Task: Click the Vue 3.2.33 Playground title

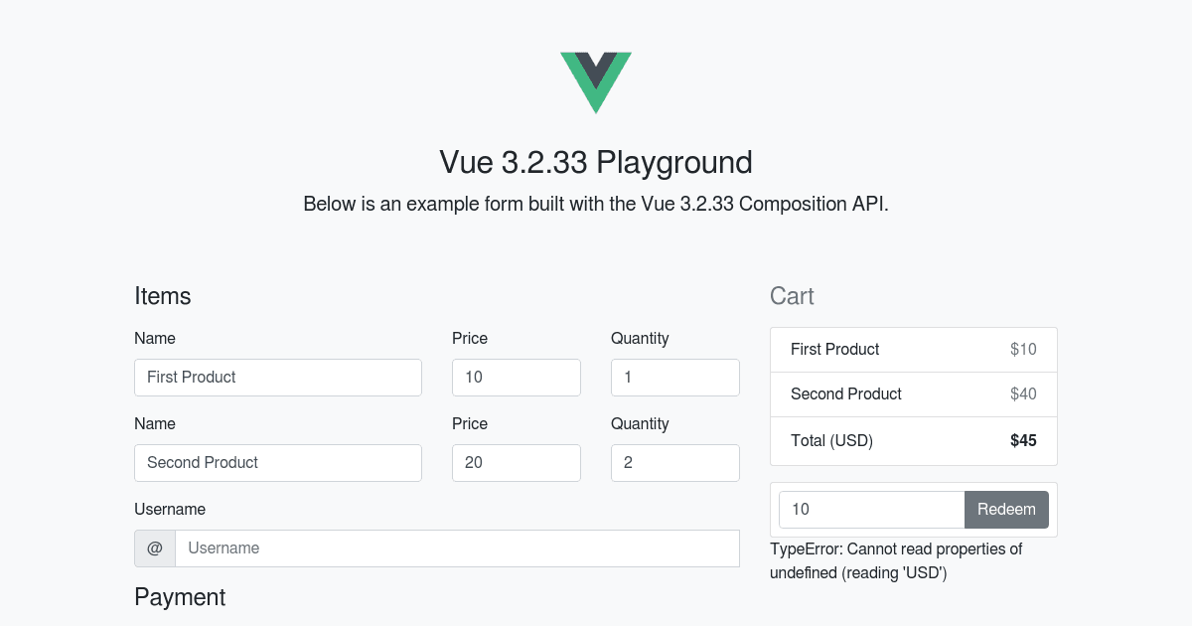Action: click(x=596, y=162)
